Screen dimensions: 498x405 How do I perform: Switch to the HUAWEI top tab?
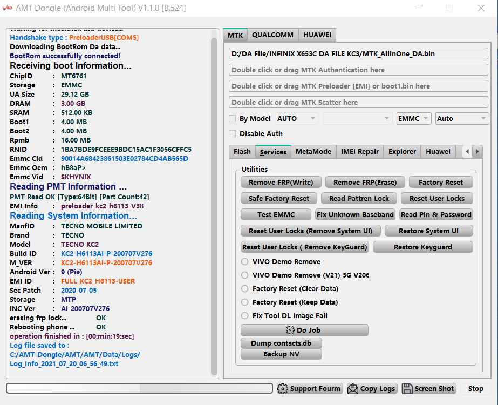[x=317, y=35]
